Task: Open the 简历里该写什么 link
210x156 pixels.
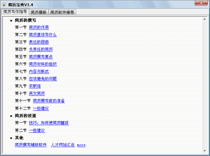Action: click(43, 35)
